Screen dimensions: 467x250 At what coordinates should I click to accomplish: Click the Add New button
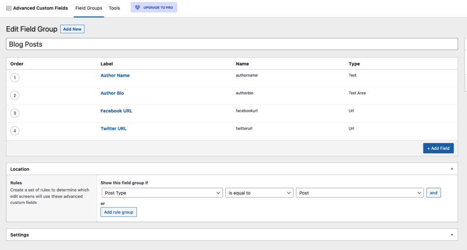(x=72, y=29)
